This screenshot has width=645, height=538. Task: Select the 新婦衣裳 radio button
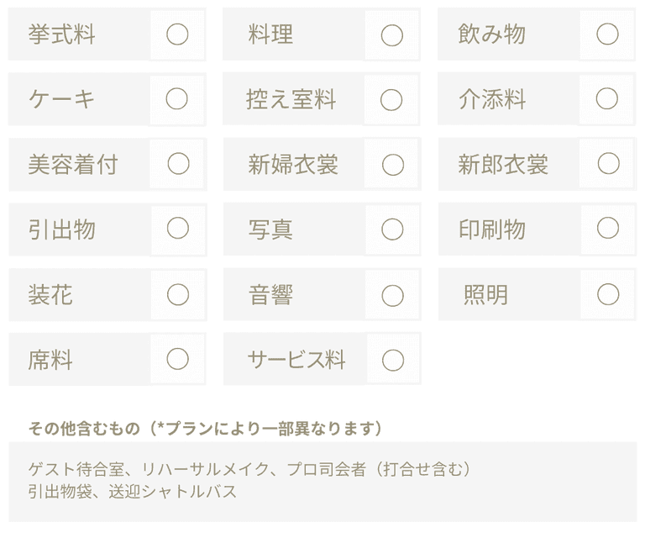tap(393, 165)
